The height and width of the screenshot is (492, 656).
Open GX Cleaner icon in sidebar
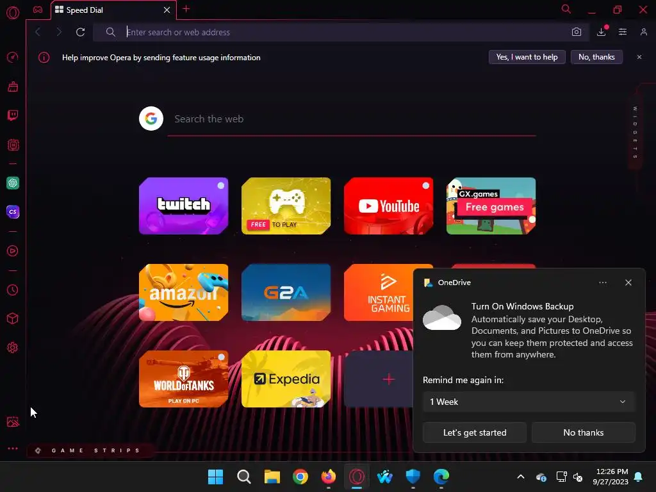point(13,86)
